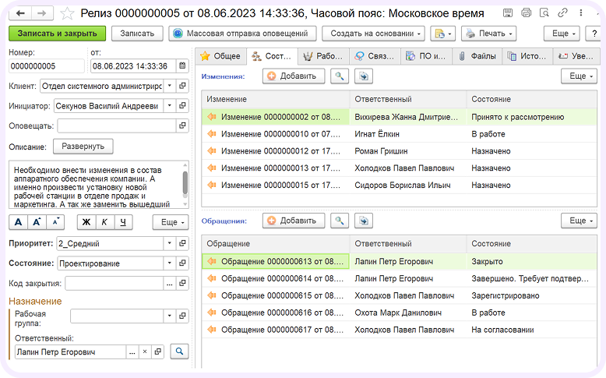Viewport: 606px width, 378px height.
Task: Open the Клиент dropdown list
Action: [x=170, y=86]
